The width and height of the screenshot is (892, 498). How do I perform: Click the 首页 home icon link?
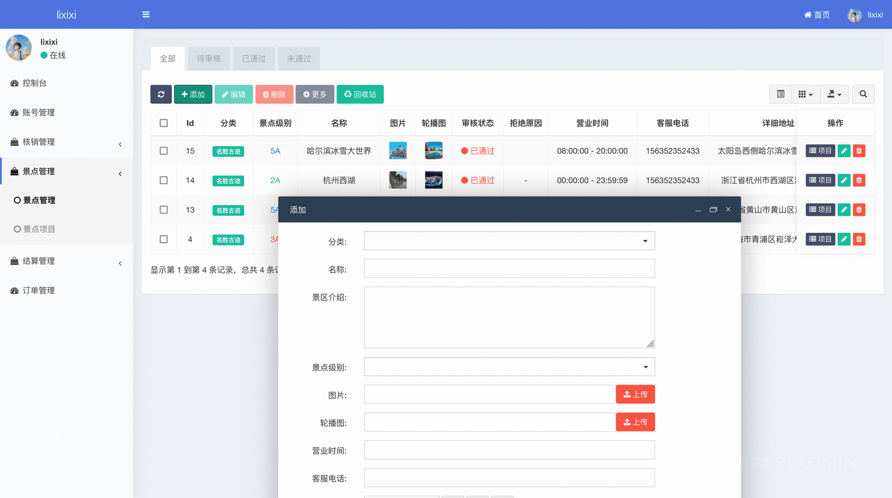point(817,14)
